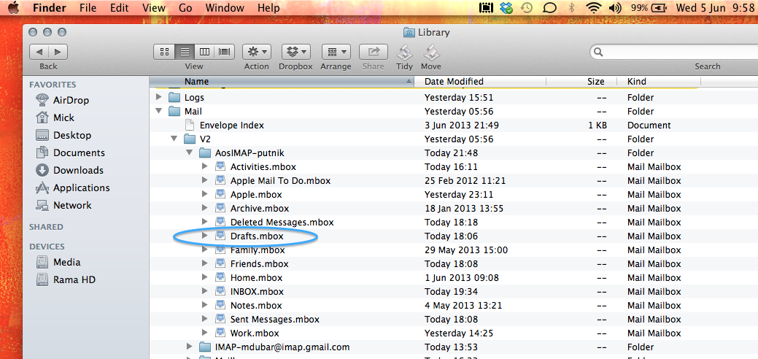Open the Wi-Fi menu bar icon
Viewport: 758px width, 359px height.
(592, 8)
